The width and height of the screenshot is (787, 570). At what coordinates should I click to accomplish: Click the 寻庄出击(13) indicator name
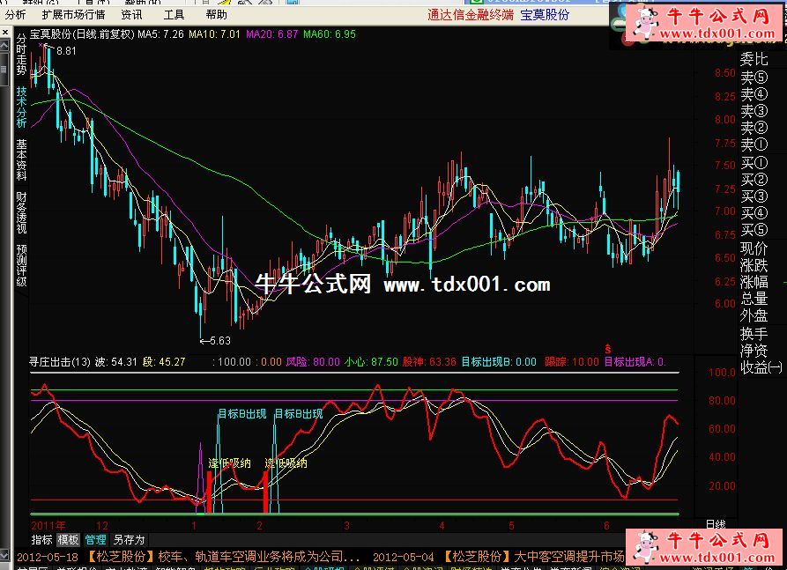[60, 362]
